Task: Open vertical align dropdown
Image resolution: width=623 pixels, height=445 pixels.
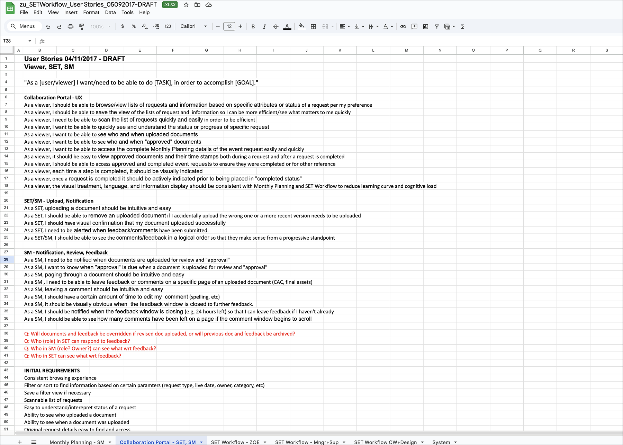Action: (359, 27)
